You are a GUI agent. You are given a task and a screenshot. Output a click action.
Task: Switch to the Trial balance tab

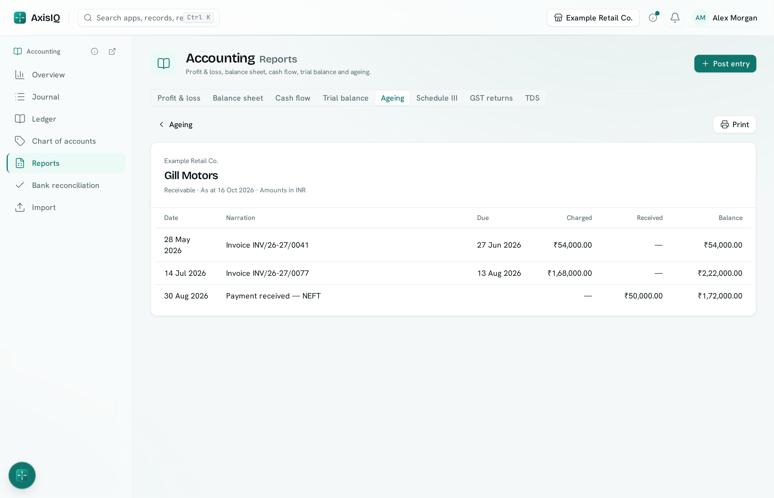346,98
